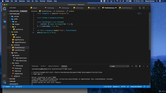Click the Wi-Fi icon in menu bar
Screen dimensions: 166x93
pos(117,1)
